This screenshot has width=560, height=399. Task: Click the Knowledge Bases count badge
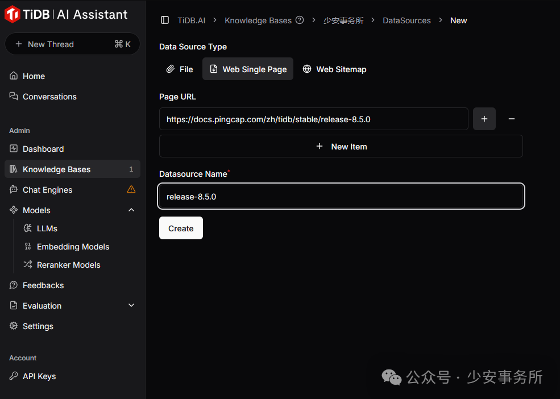click(131, 169)
